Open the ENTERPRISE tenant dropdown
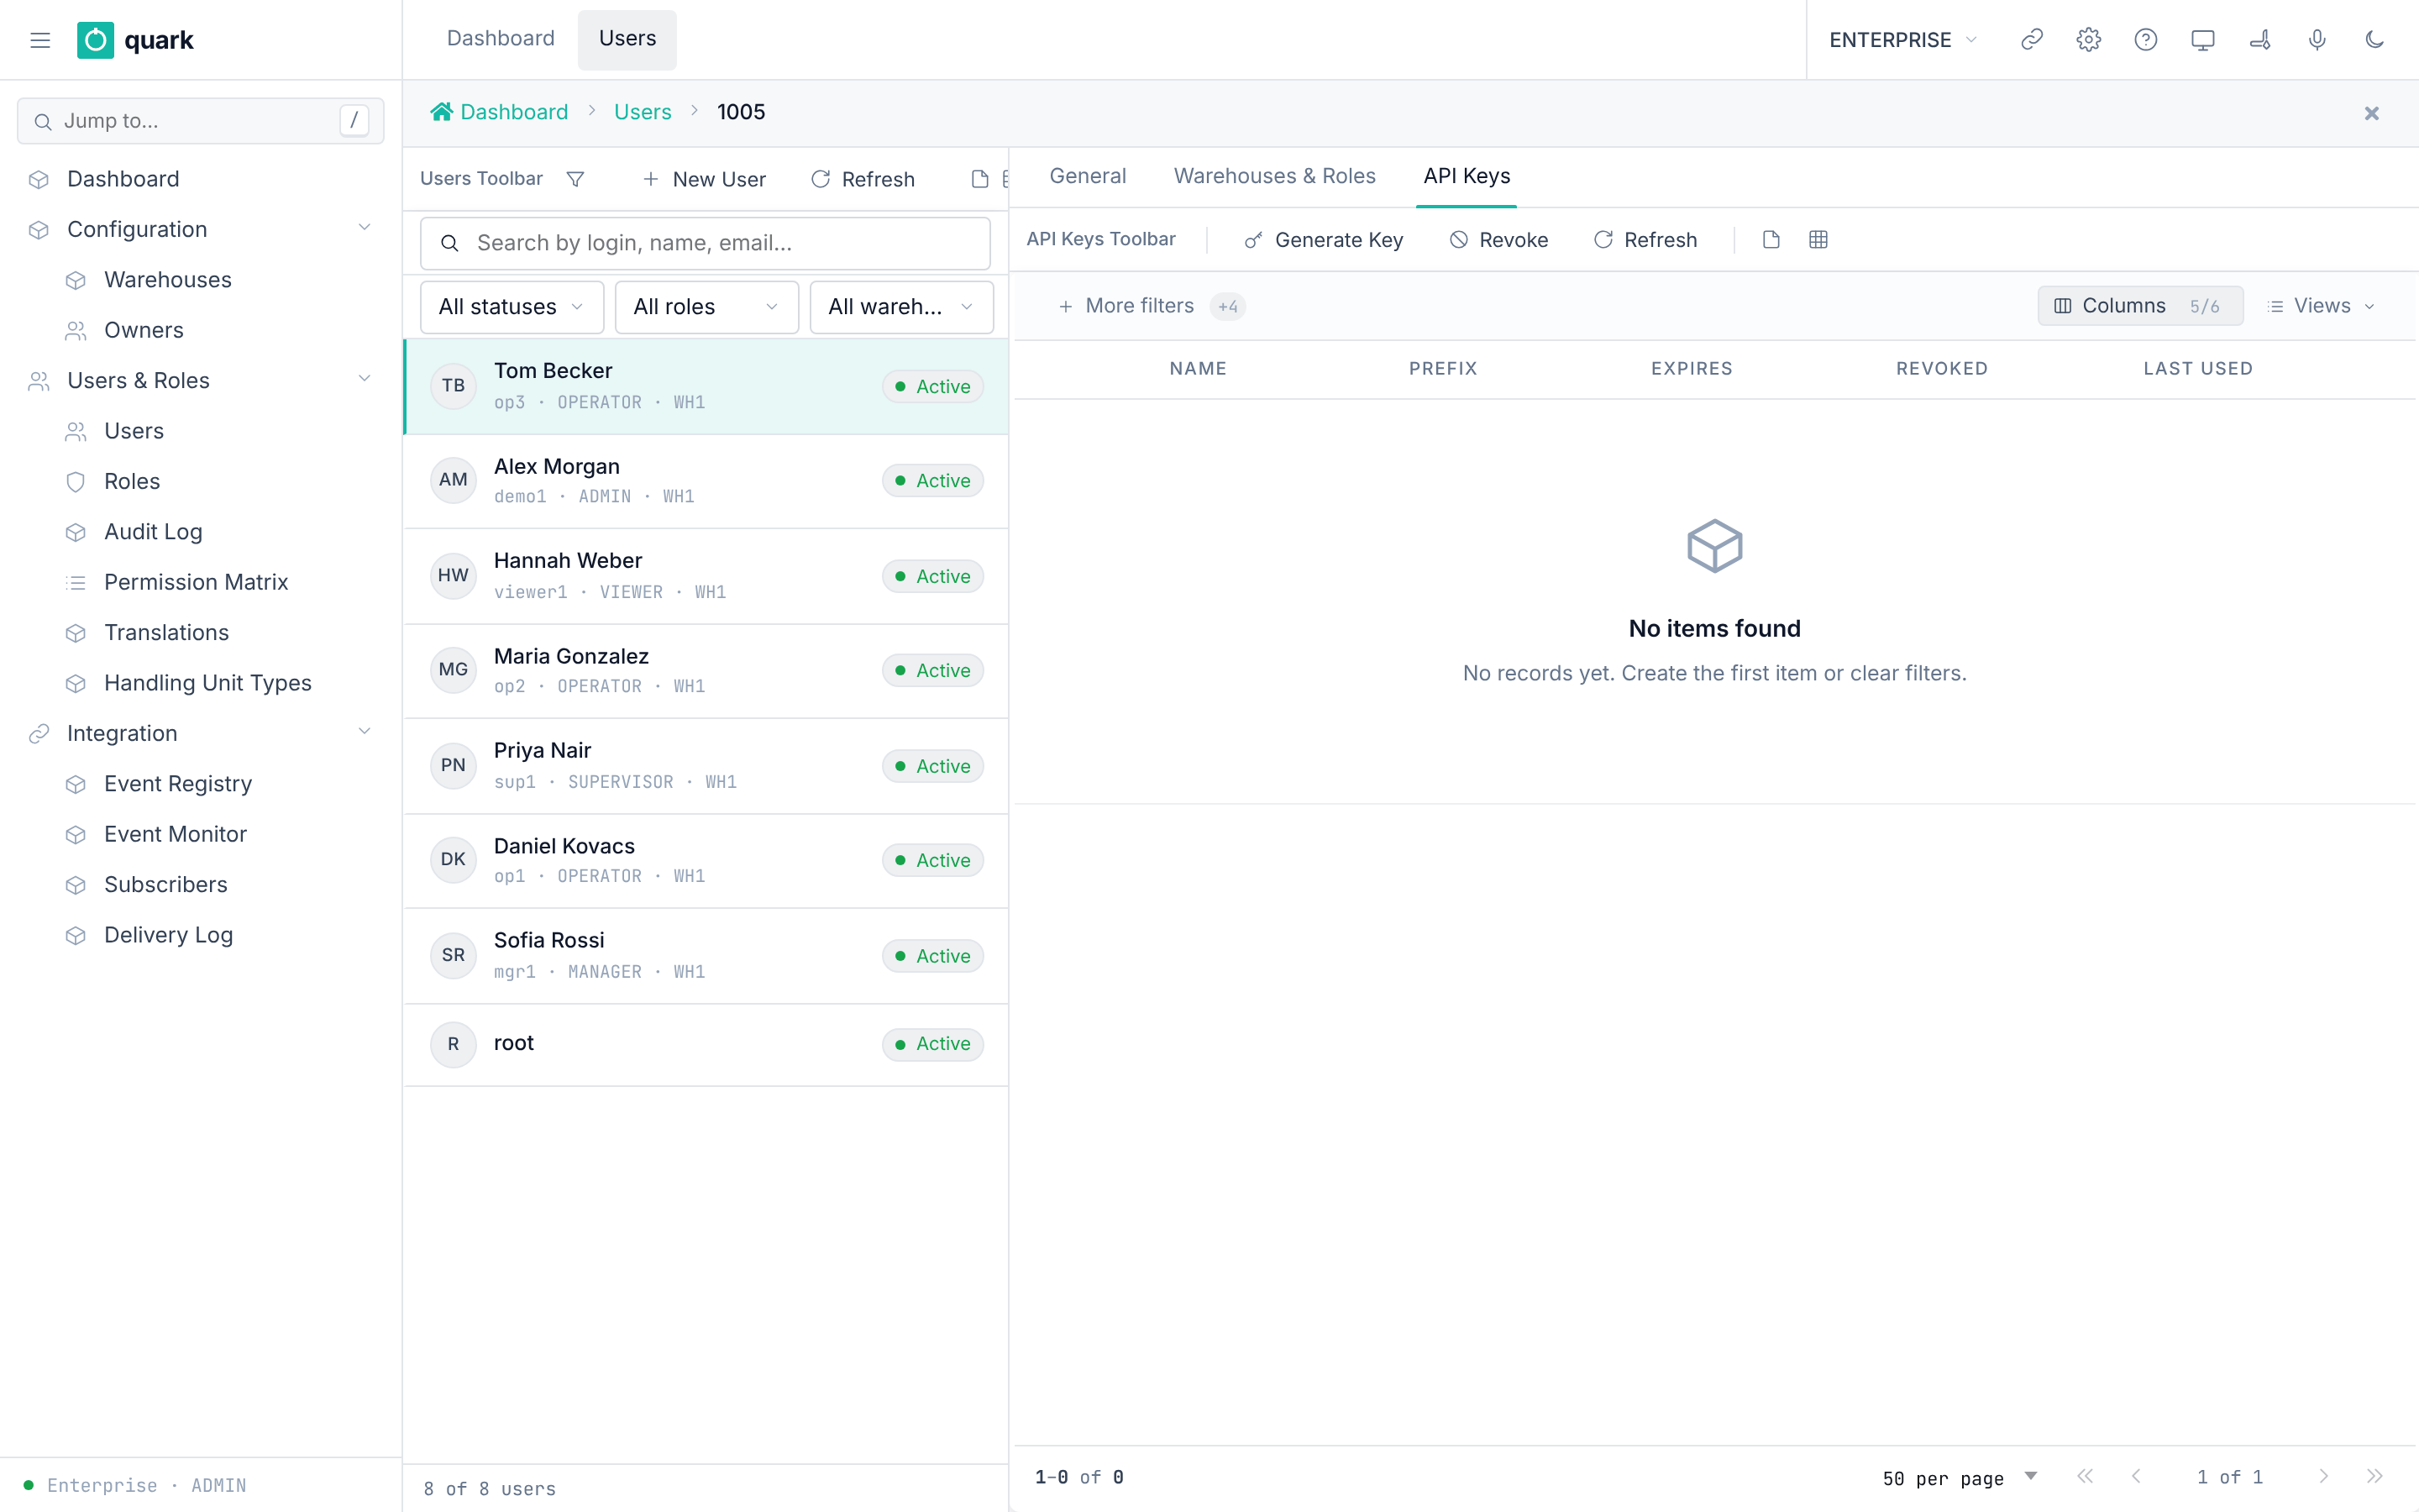2419x1512 pixels. tap(1902, 40)
